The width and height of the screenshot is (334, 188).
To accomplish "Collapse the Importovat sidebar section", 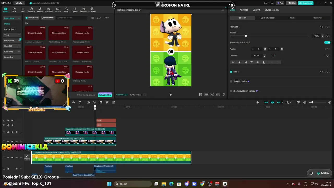I will 12,18.
